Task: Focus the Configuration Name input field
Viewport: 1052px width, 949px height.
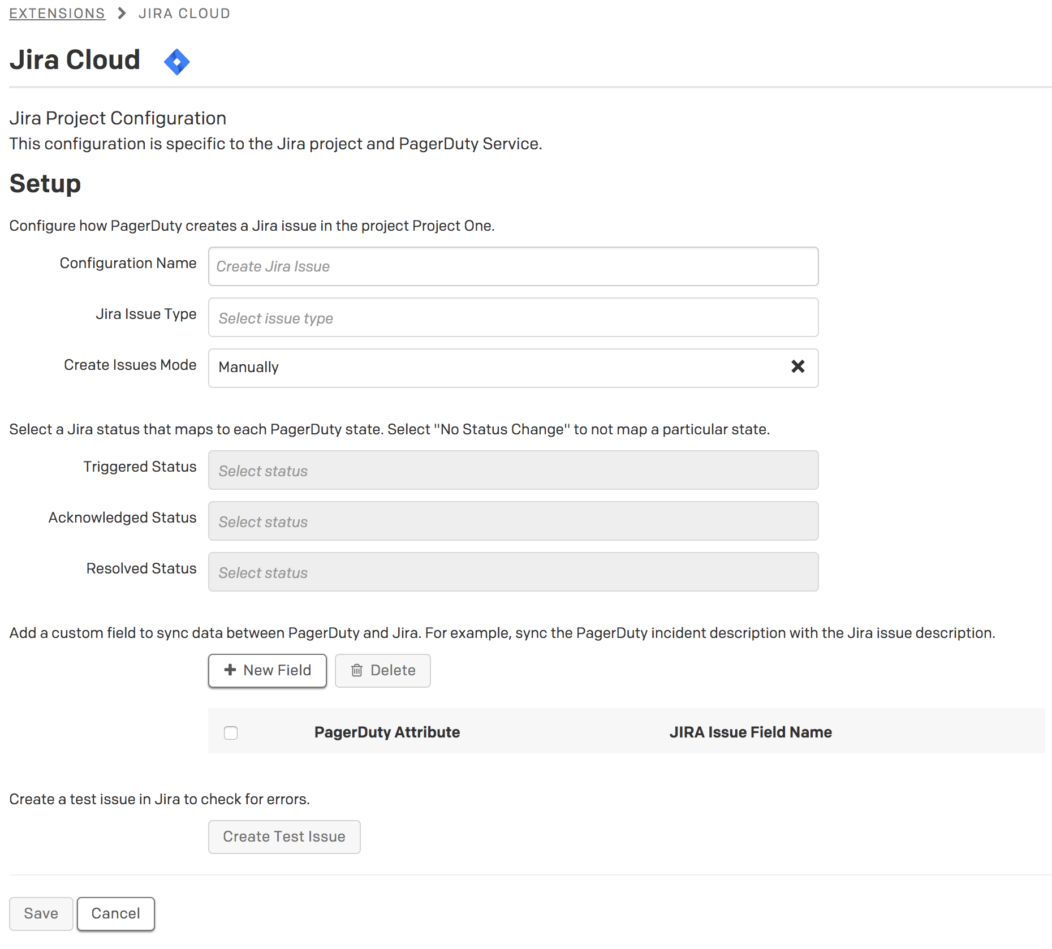Action: coord(513,266)
